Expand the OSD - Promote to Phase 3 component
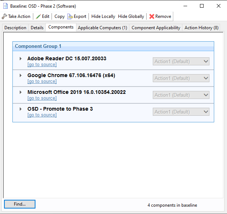The height and width of the screenshot is (214, 227). (x=20, y=109)
